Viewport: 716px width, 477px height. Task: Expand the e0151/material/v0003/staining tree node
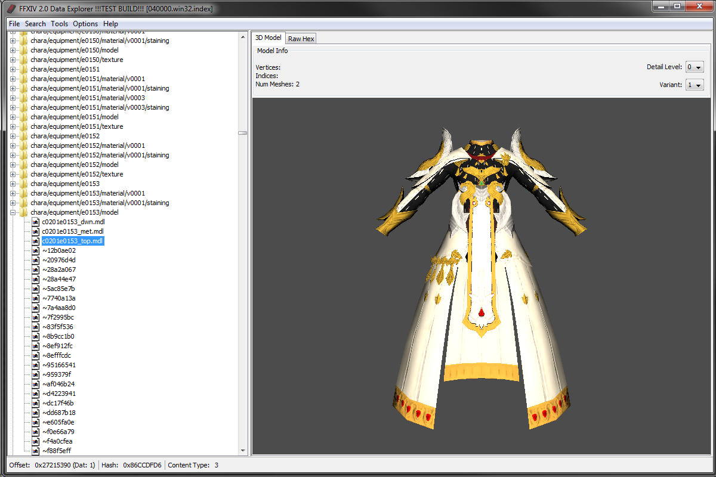[13, 107]
